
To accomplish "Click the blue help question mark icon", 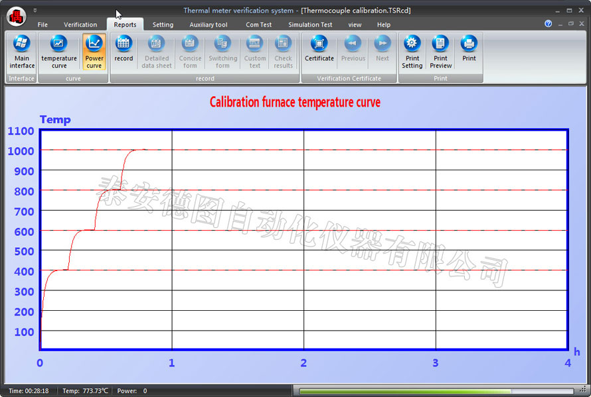I will click(x=548, y=24).
